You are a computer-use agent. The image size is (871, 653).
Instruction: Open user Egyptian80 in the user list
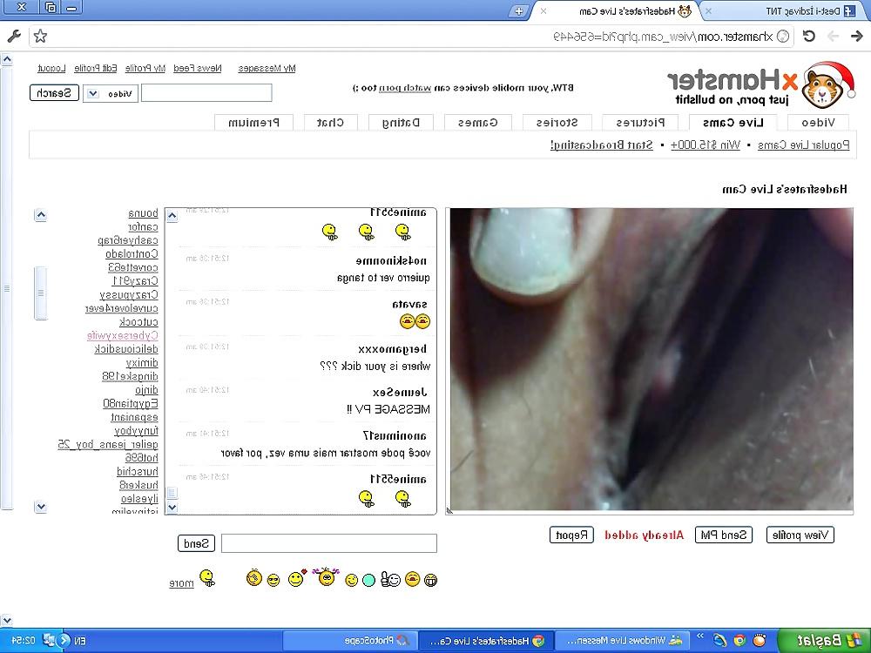(131, 404)
